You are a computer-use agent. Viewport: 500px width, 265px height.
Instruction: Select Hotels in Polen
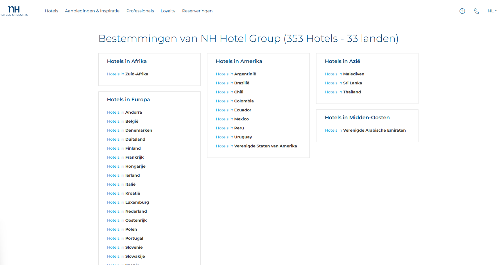pos(122,229)
